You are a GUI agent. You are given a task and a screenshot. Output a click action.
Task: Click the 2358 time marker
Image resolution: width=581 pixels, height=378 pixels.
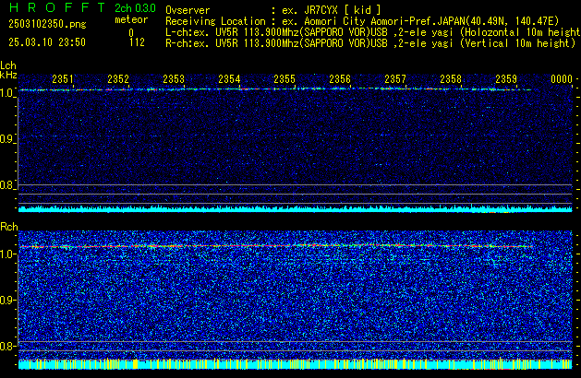[x=451, y=79]
